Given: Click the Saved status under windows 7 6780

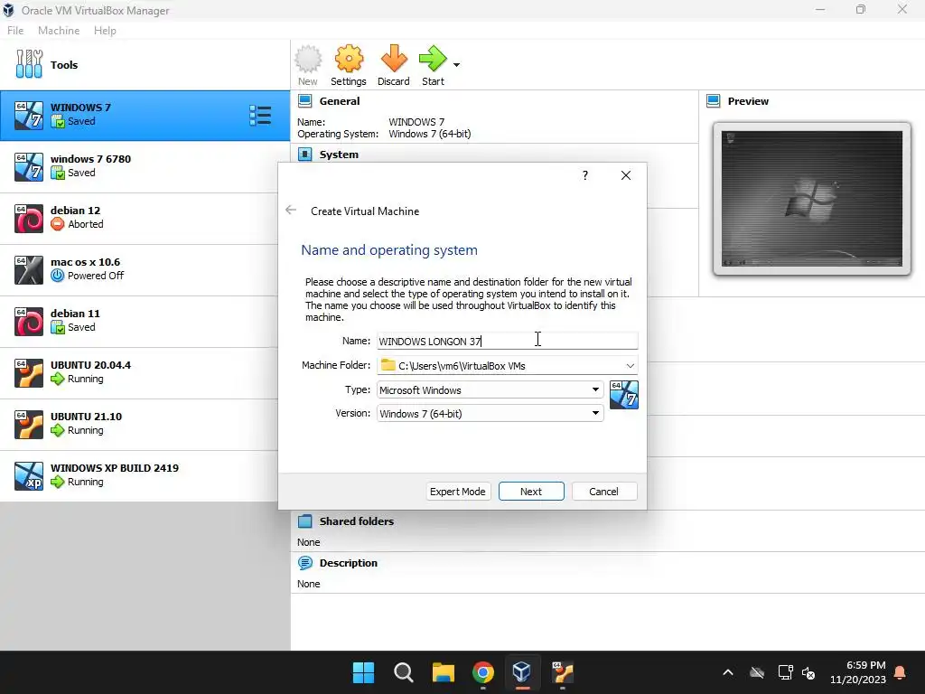Looking at the screenshot, I should [81, 173].
